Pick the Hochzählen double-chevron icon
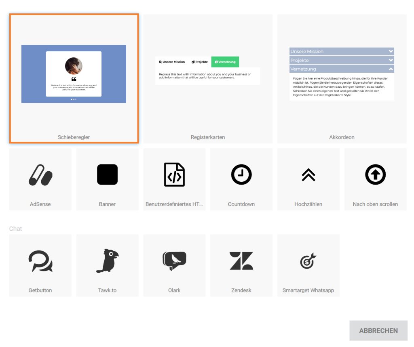Screen dimensions: 414x347 coord(308,175)
